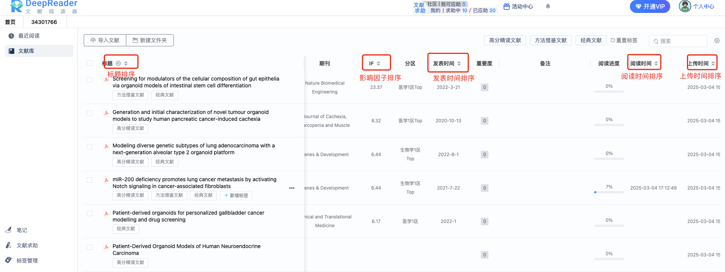Filter by 经典文献 tag button
The width and height of the screenshot is (725, 272).
[x=591, y=40]
